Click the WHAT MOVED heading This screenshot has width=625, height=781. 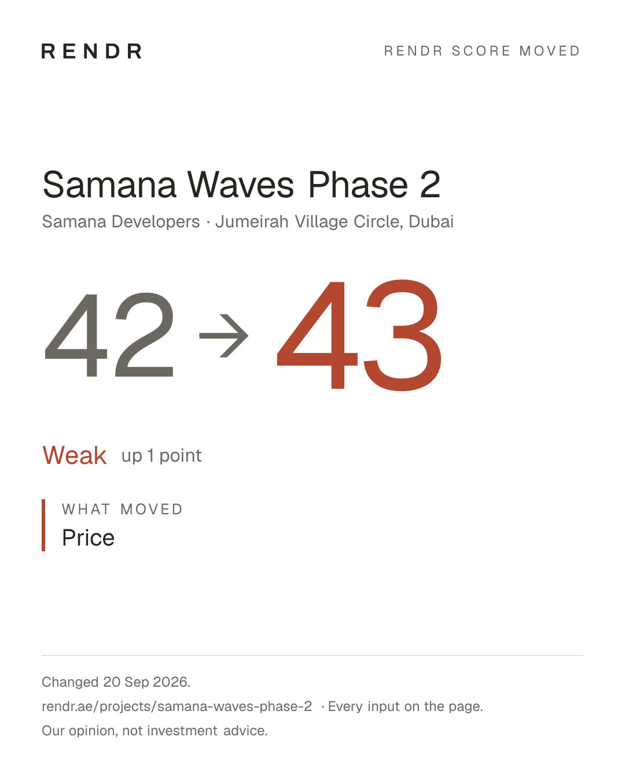click(122, 509)
